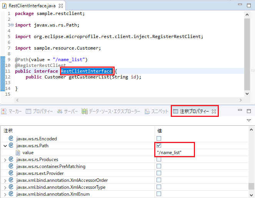
Task: Close the RestClientInterface.java editor tab
Action: (61, 6)
